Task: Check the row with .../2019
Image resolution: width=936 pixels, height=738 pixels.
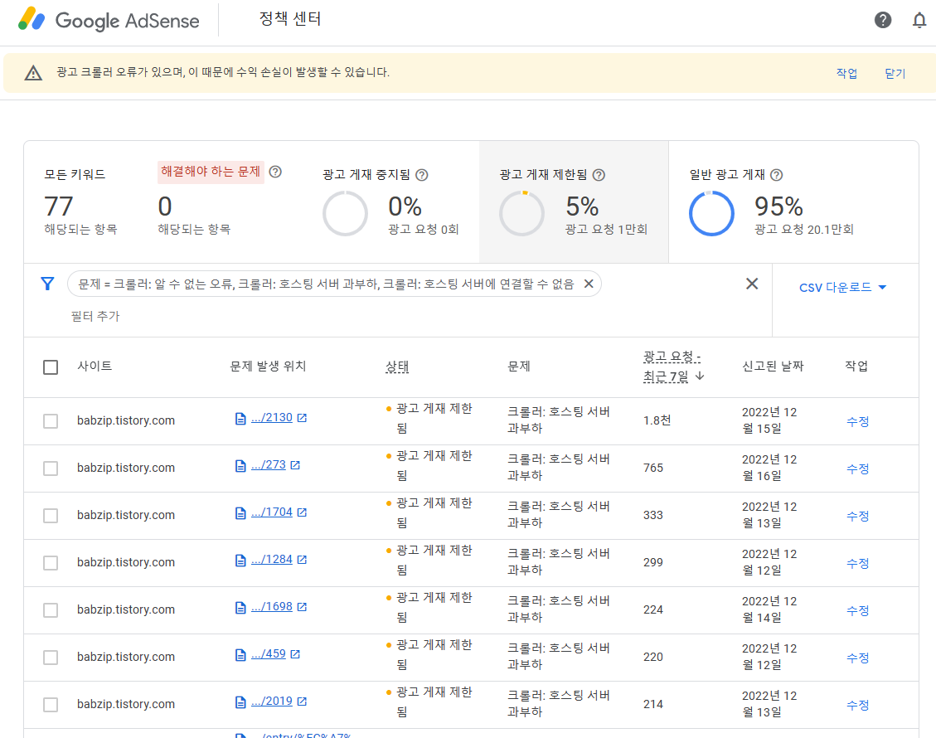Action: coord(51,705)
